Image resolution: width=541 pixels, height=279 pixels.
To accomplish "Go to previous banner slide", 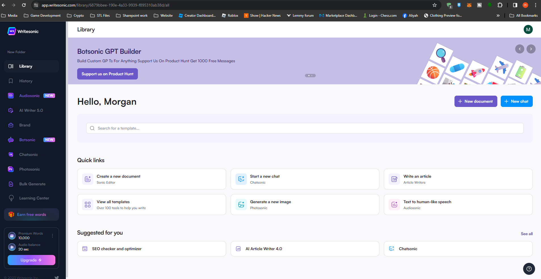I will [519, 49].
